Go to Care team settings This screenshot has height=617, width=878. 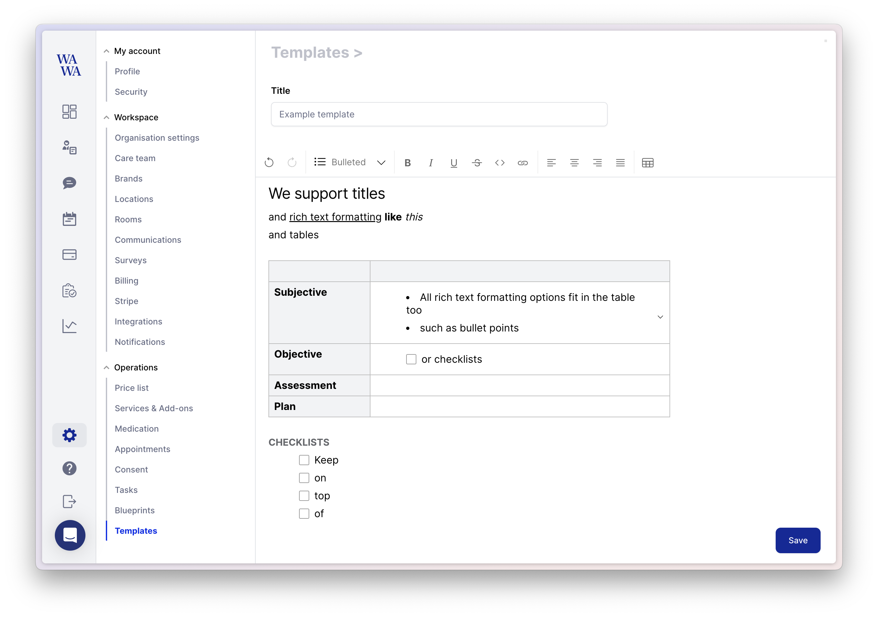pyautogui.click(x=135, y=158)
